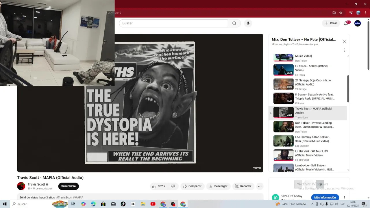Click the Recortar clip button

click(x=243, y=186)
